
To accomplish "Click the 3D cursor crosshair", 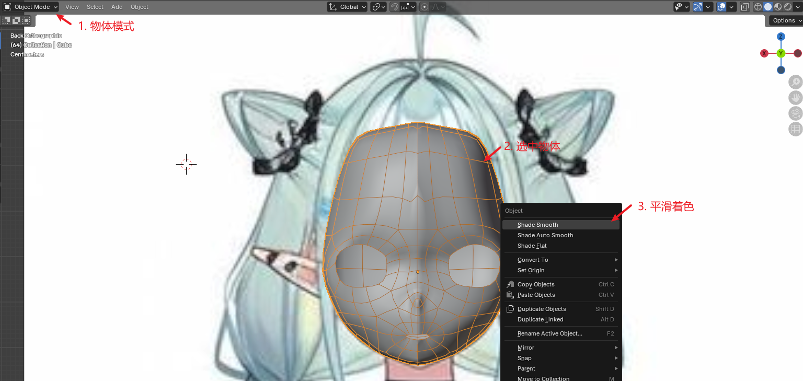I will [186, 164].
